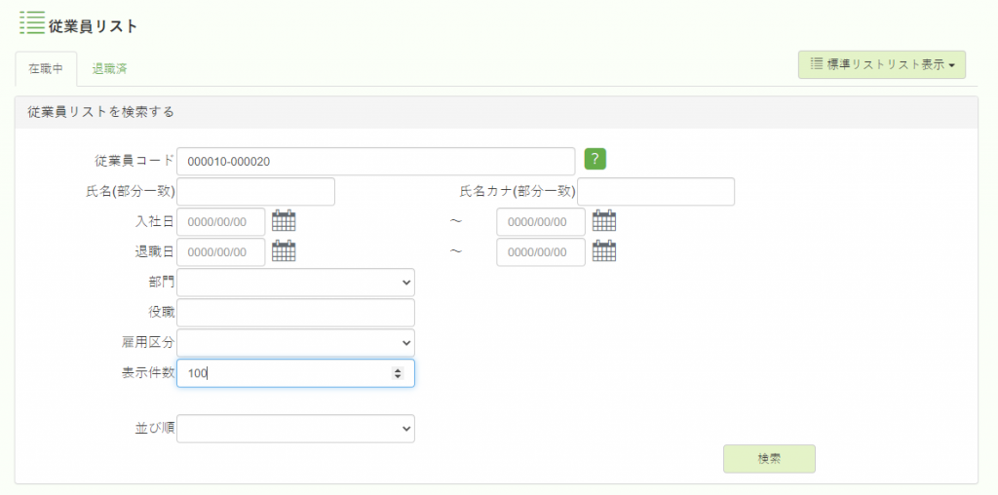Open calendar for 退職日 end date
Screen dimensions: 998x495
click(x=604, y=250)
